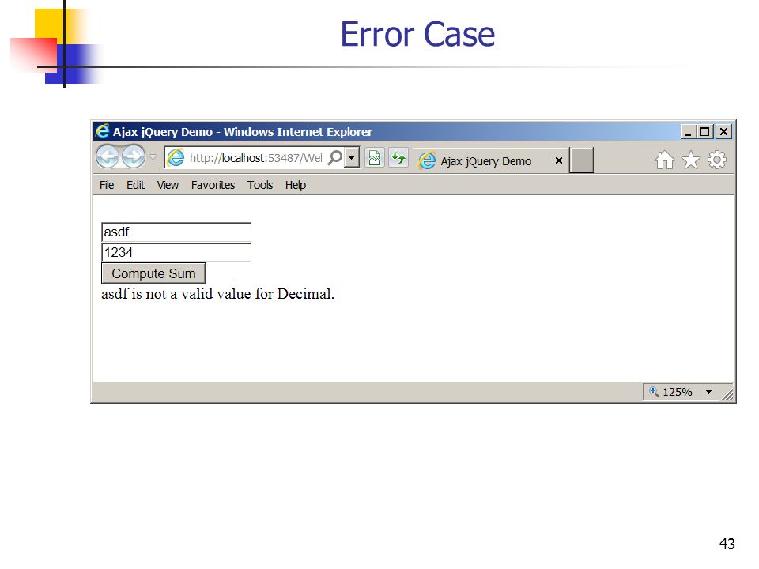Open the View menu
Viewport: 759px width, 569px height.
click(168, 185)
